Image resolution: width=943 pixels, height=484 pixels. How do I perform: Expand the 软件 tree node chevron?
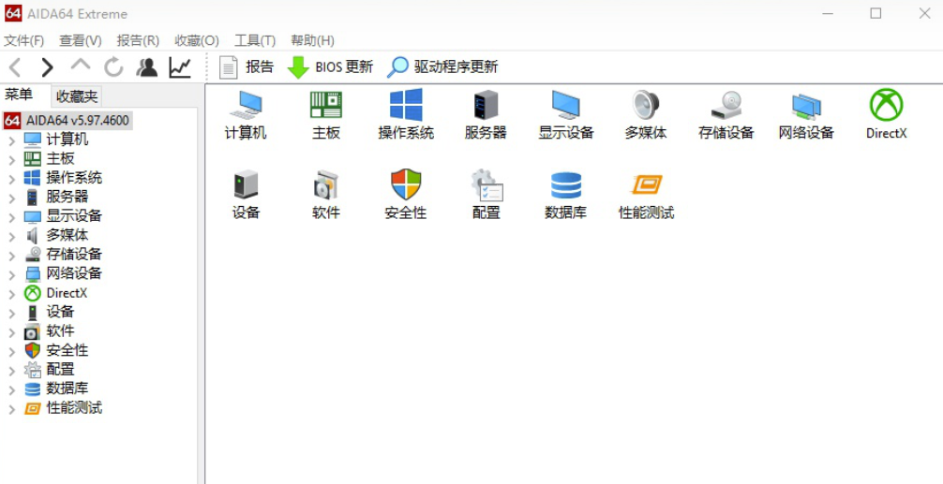pyautogui.click(x=11, y=331)
